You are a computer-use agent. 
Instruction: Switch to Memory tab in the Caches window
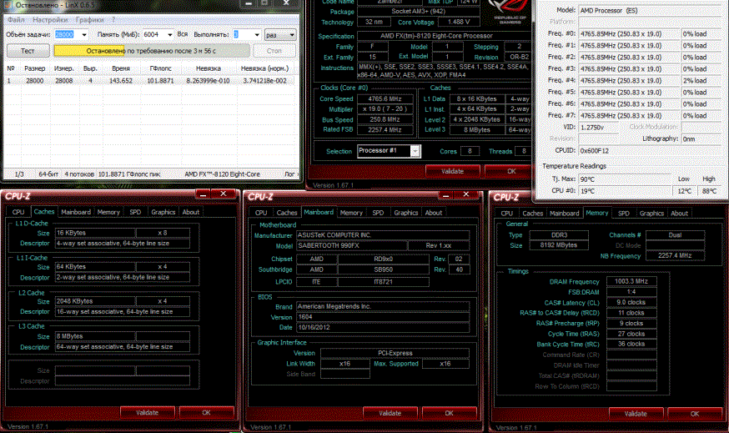click(108, 212)
